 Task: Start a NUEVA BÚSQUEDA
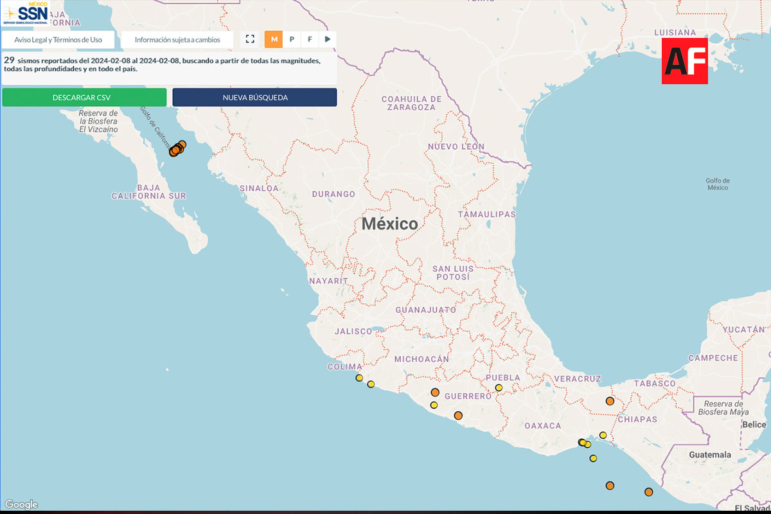click(255, 98)
